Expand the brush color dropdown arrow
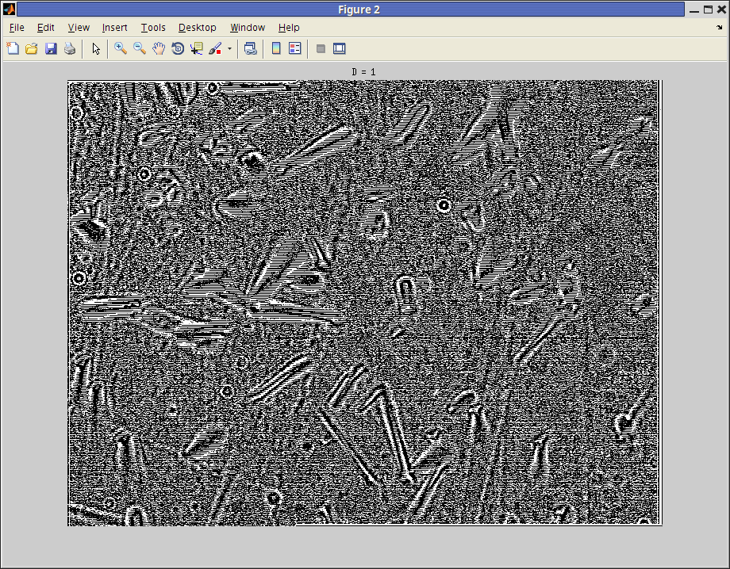This screenshot has height=569, width=730. click(x=229, y=48)
